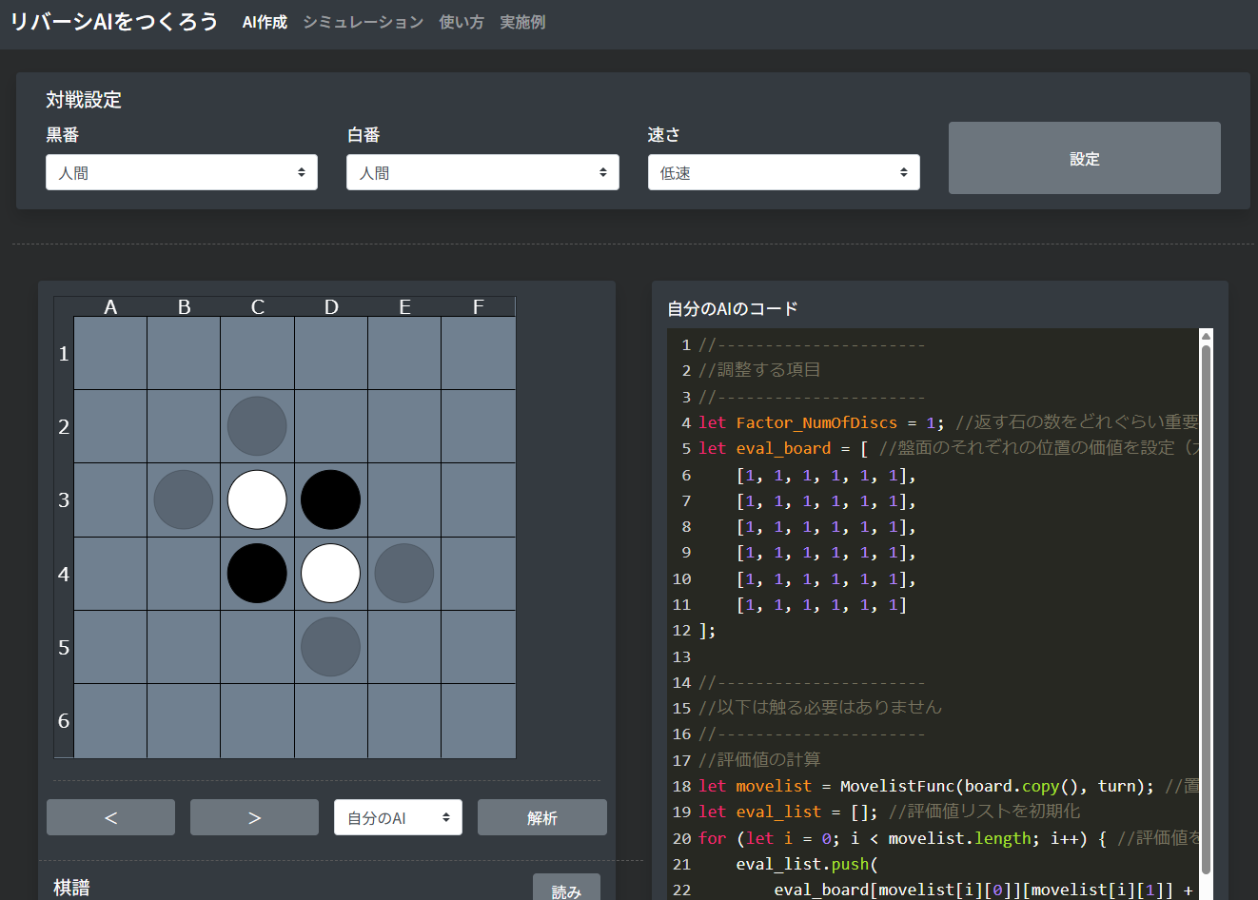Place a disc on hint square B3
The width and height of the screenshot is (1258, 900).
184,499
